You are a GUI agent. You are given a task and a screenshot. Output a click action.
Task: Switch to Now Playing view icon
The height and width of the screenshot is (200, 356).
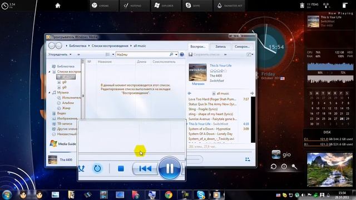coord(248,159)
